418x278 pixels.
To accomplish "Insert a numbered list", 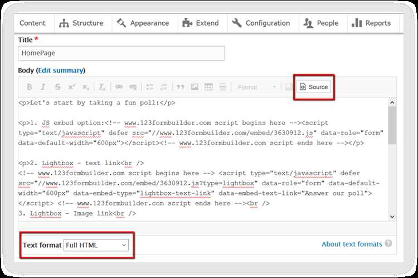I will [164, 87].
